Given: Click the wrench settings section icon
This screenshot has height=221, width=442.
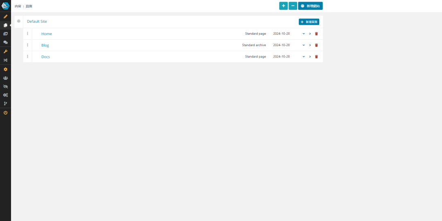Looking at the screenshot, I should (5, 51).
